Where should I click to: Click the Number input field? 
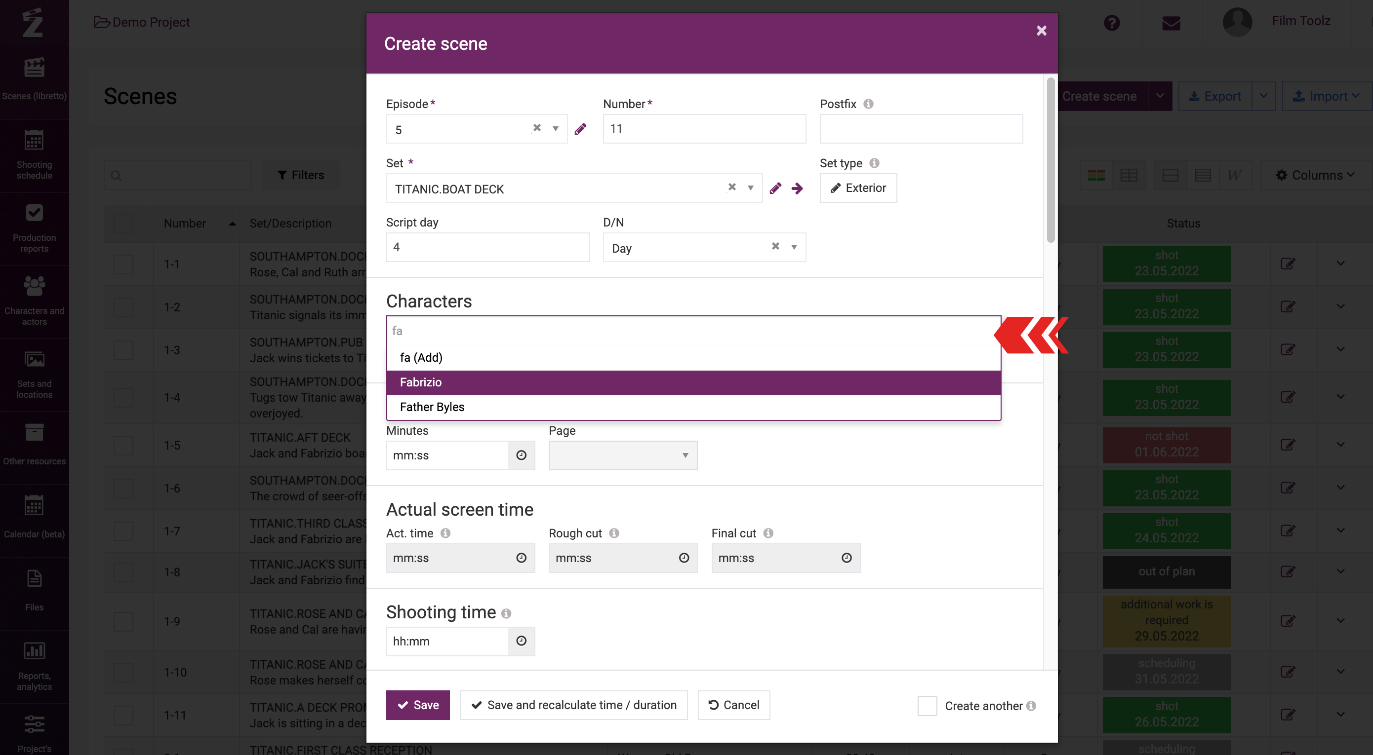[704, 128]
